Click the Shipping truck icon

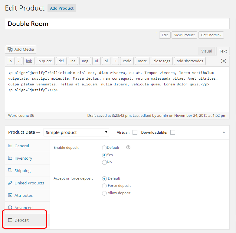pyautogui.click(x=10, y=171)
